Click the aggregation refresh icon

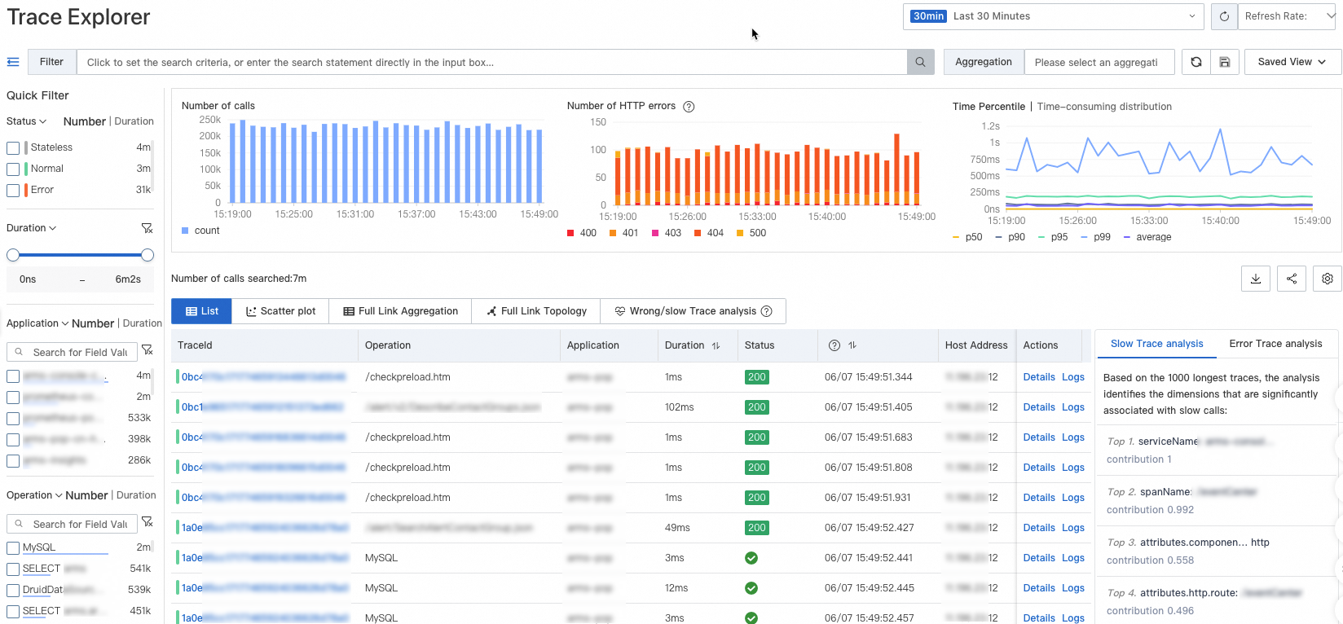point(1195,62)
